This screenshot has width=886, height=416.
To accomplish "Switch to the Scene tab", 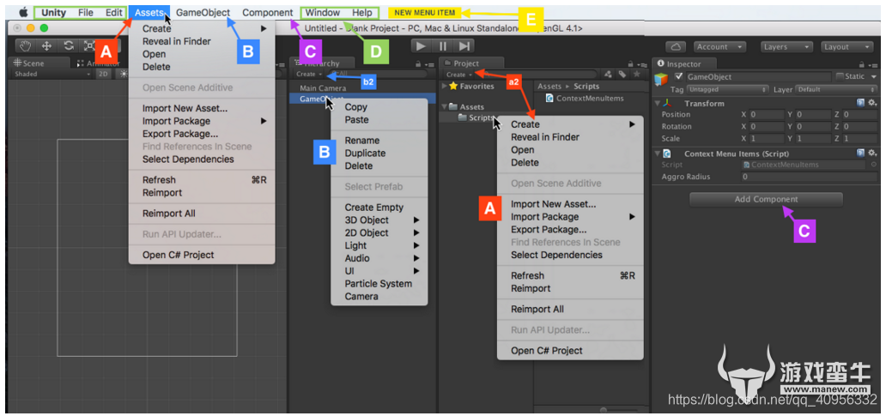I will click(x=39, y=63).
